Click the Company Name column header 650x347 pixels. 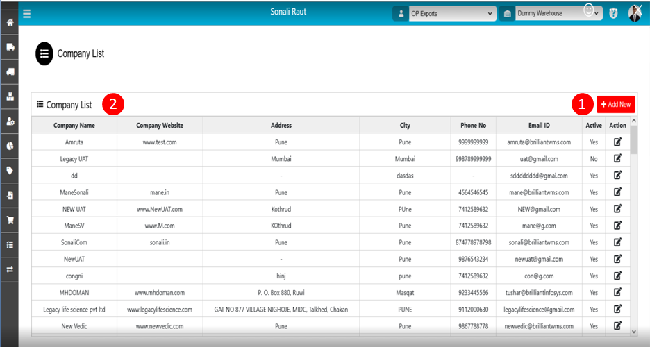(74, 126)
